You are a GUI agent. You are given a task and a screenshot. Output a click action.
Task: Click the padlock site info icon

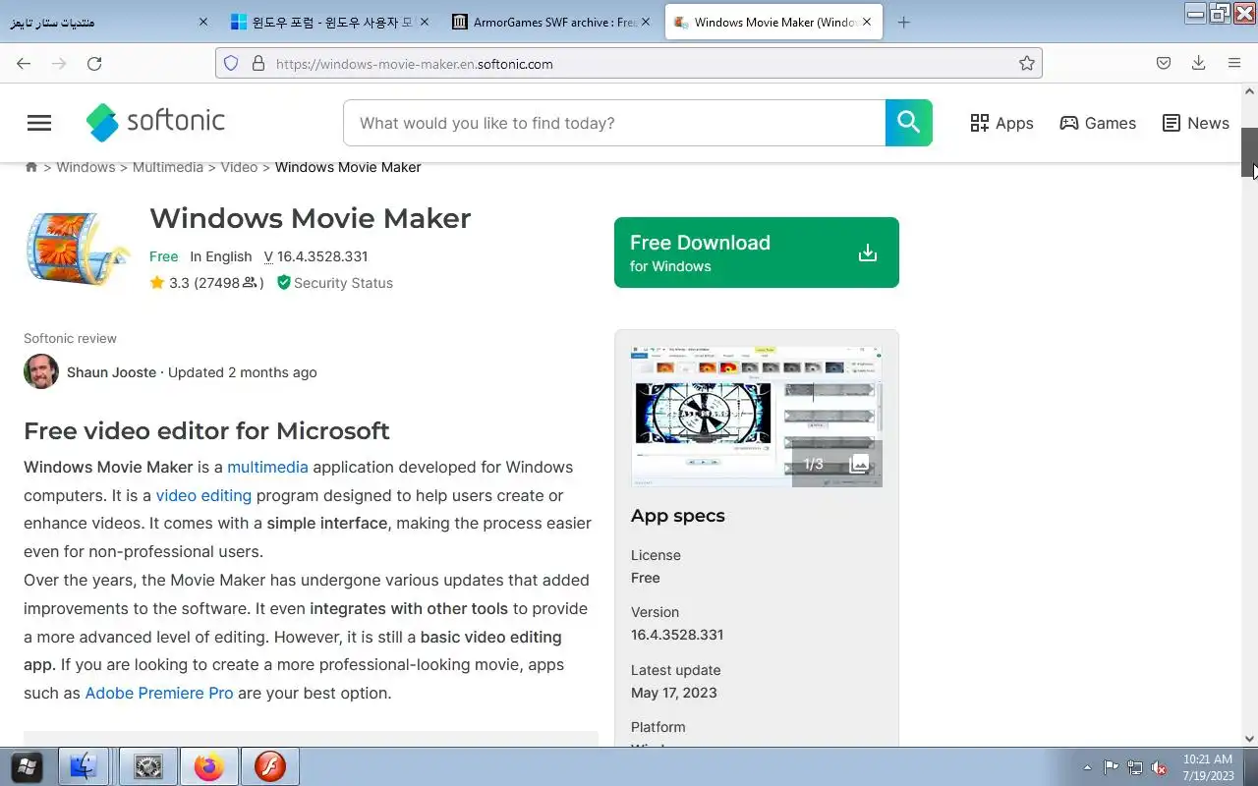pyautogui.click(x=258, y=63)
